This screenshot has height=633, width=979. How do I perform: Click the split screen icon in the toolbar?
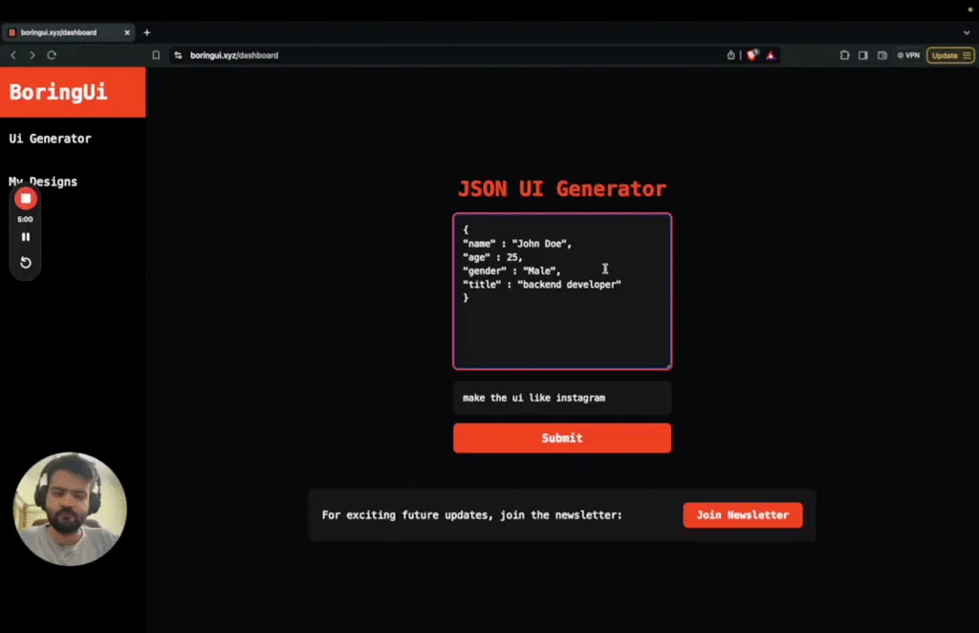point(862,55)
